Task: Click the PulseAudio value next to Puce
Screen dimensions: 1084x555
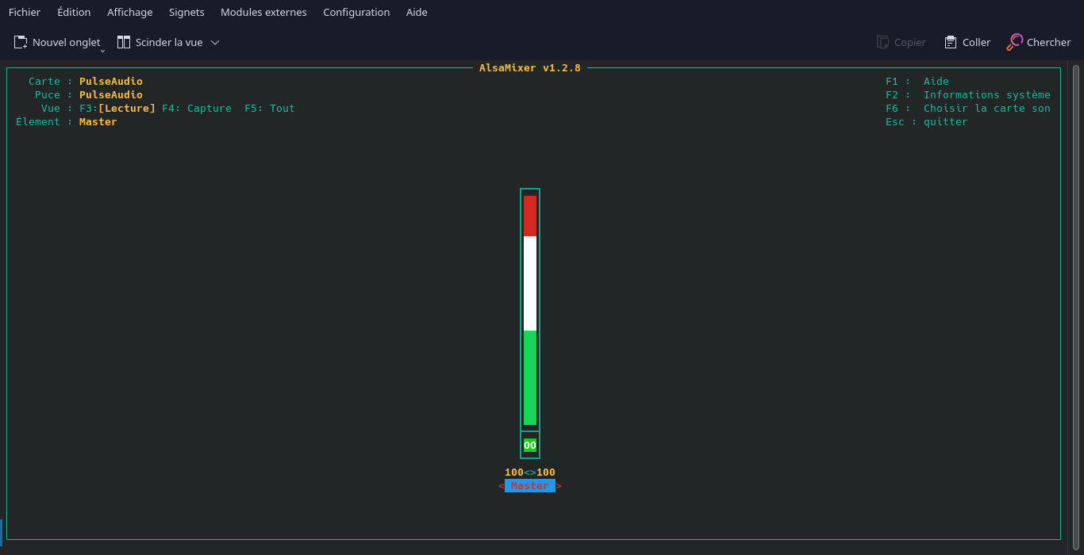Action: pyautogui.click(x=111, y=95)
